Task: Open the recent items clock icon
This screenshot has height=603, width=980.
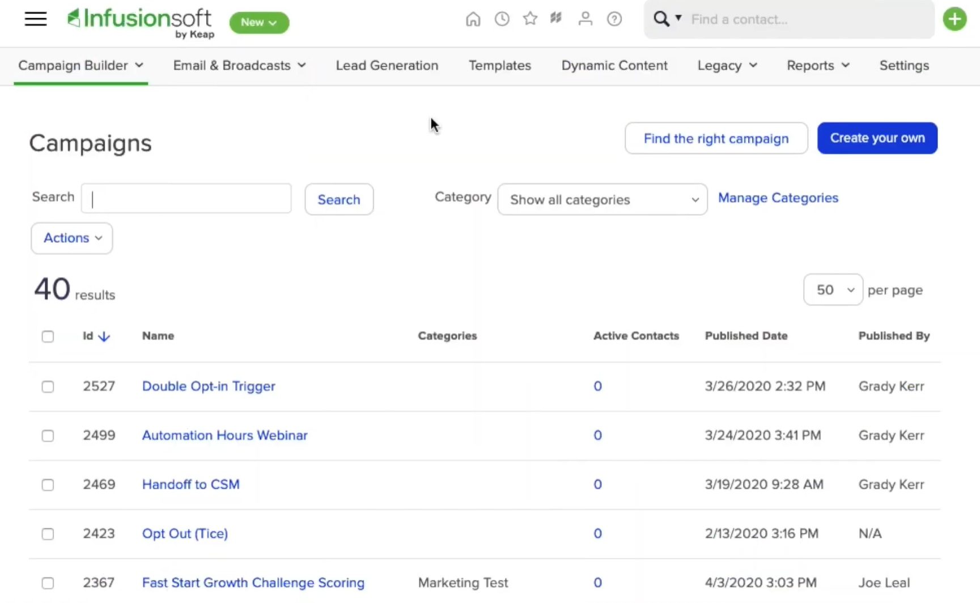Action: tap(502, 19)
